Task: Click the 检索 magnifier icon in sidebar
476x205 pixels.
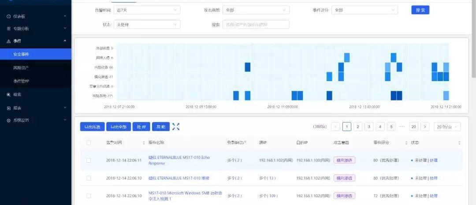Action: tap(8, 94)
